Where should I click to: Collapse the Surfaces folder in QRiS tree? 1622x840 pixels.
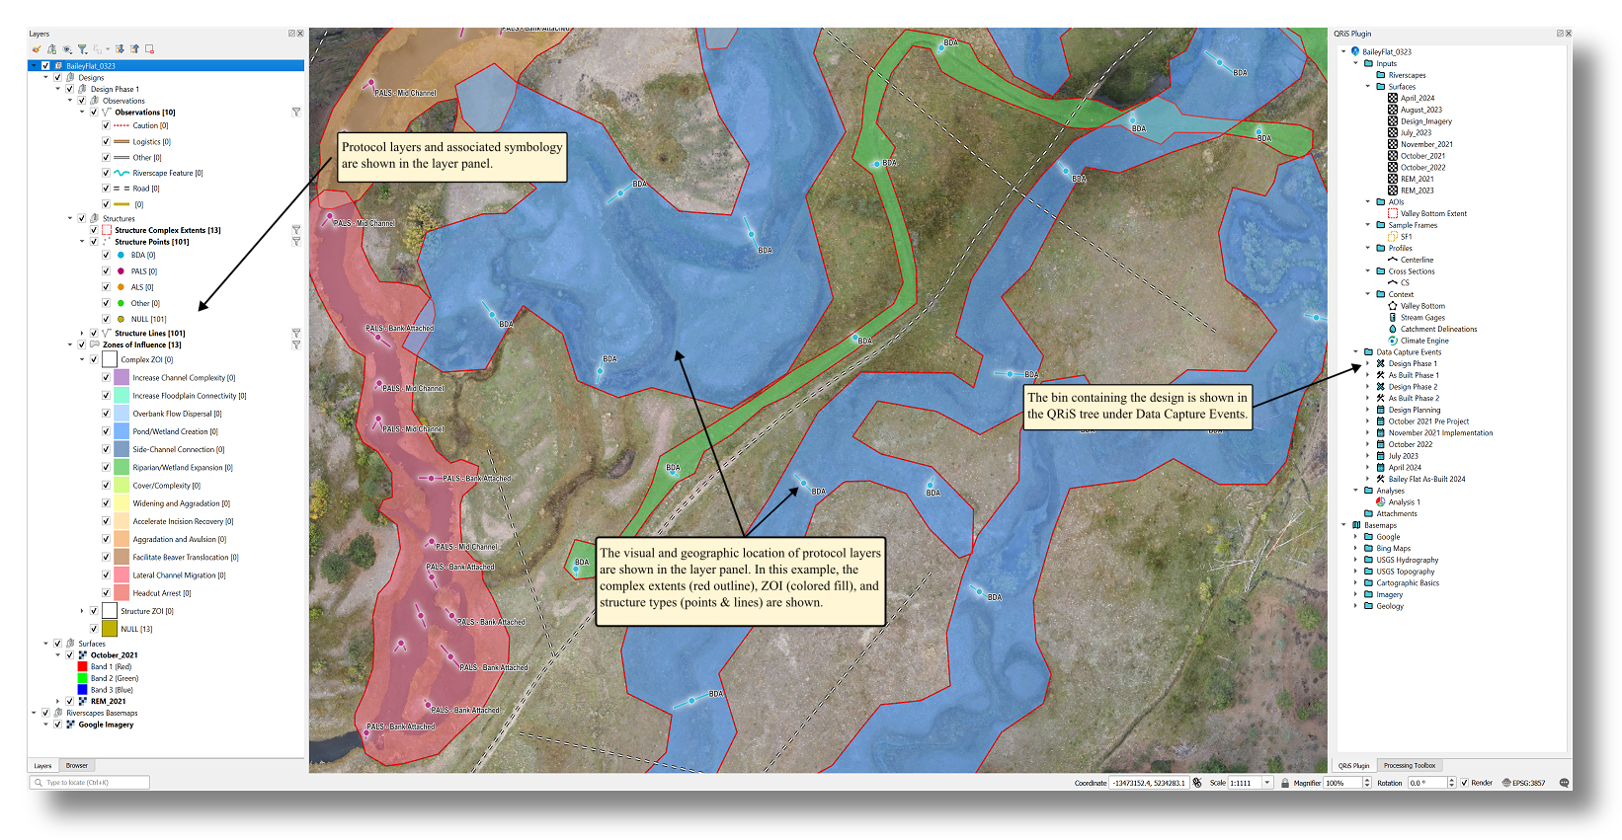pyautogui.click(x=1368, y=87)
